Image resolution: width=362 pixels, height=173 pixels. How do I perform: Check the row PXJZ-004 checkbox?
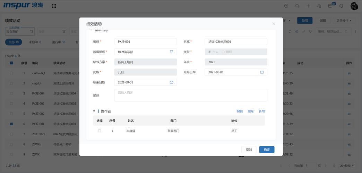point(11,93)
